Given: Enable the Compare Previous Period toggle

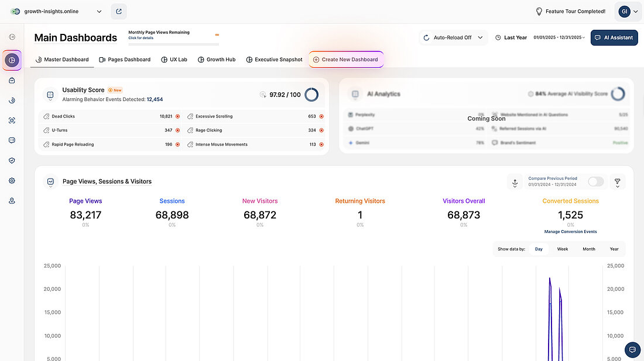Looking at the screenshot, I should tap(595, 182).
